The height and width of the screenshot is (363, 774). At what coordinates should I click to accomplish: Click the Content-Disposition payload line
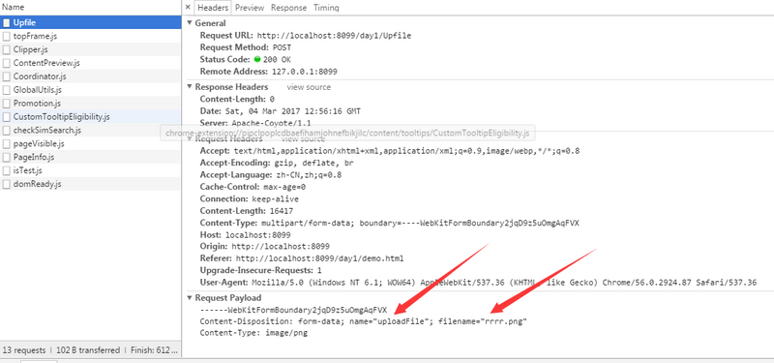click(x=364, y=321)
